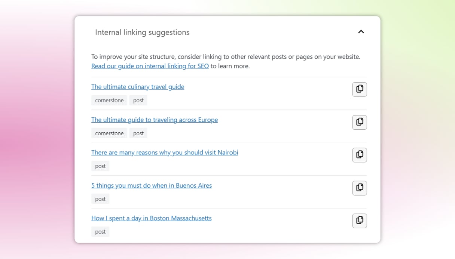This screenshot has width=455, height=259.
Task: Click post tag under the Europe guide
Action: click(138, 133)
